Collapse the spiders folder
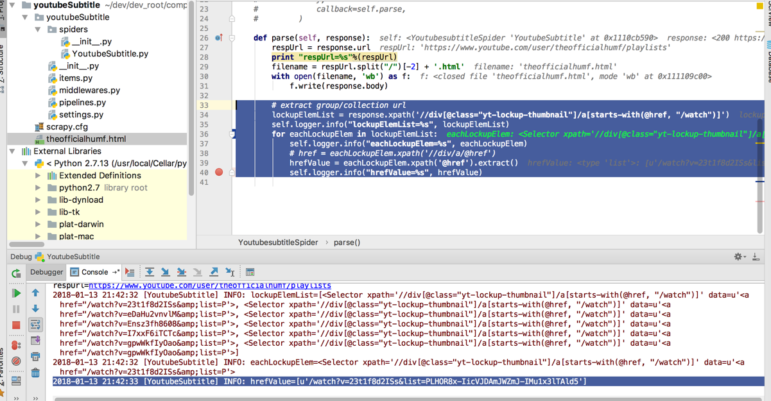This screenshot has height=401, width=771. tap(38, 30)
